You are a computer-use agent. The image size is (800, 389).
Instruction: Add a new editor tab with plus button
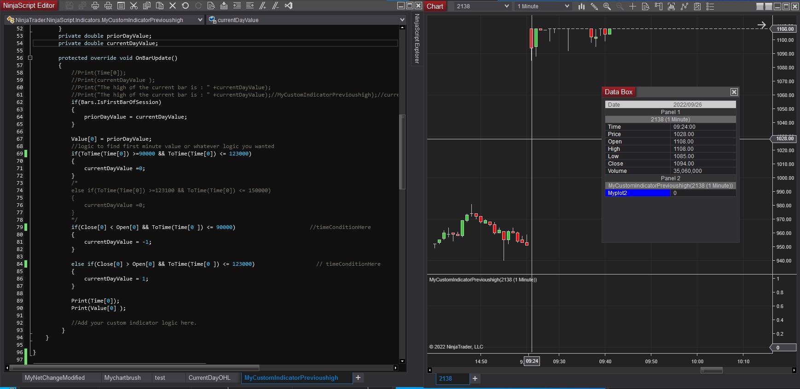click(x=358, y=378)
